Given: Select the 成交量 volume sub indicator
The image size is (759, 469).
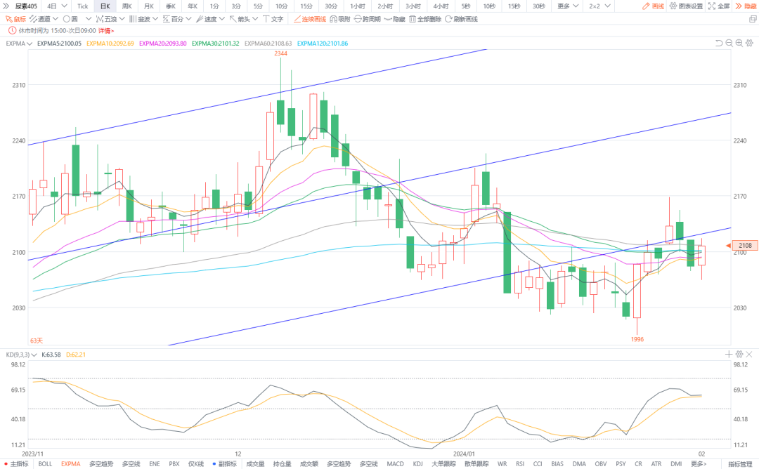Looking at the screenshot, I should point(255,463).
